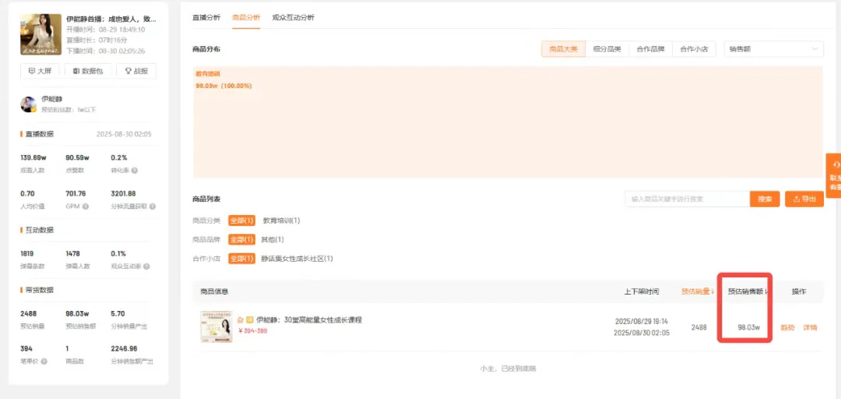Switch distribution to 细分品类
Image resolution: width=841 pixels, height=399 pixels.
coord(607,49)
